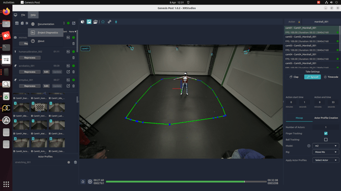
Task: Click the first icon in the left panel toolbar
Action: pyautogui.click(x=17, y=23)
